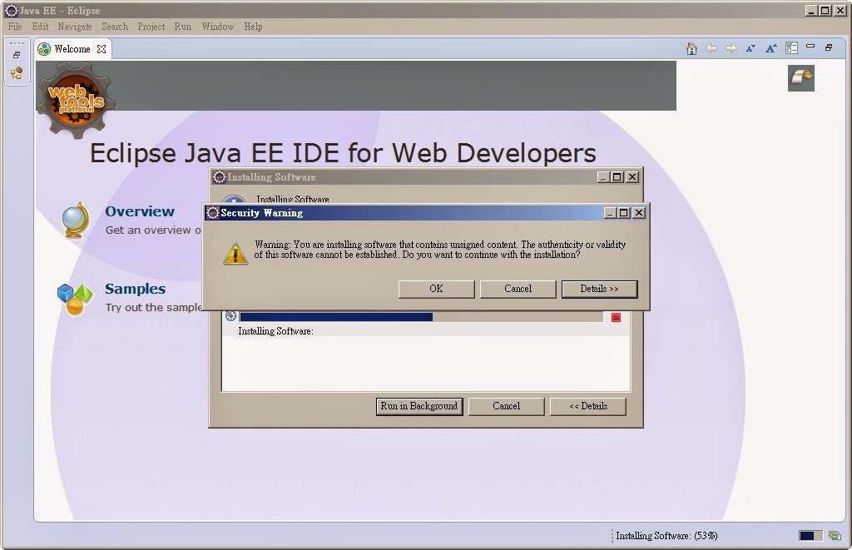
Task: Expand Details >> in Security Warning
Action: 599,289
